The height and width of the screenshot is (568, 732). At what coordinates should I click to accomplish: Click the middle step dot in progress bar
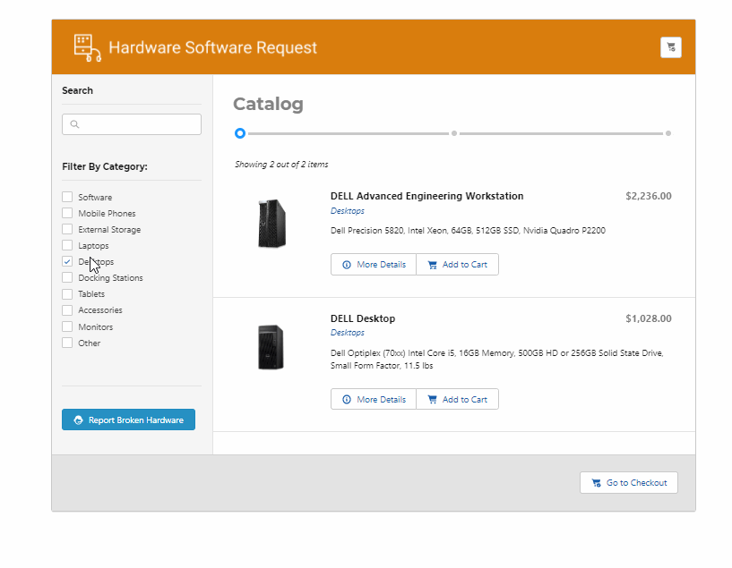click(x=453, y=133)
